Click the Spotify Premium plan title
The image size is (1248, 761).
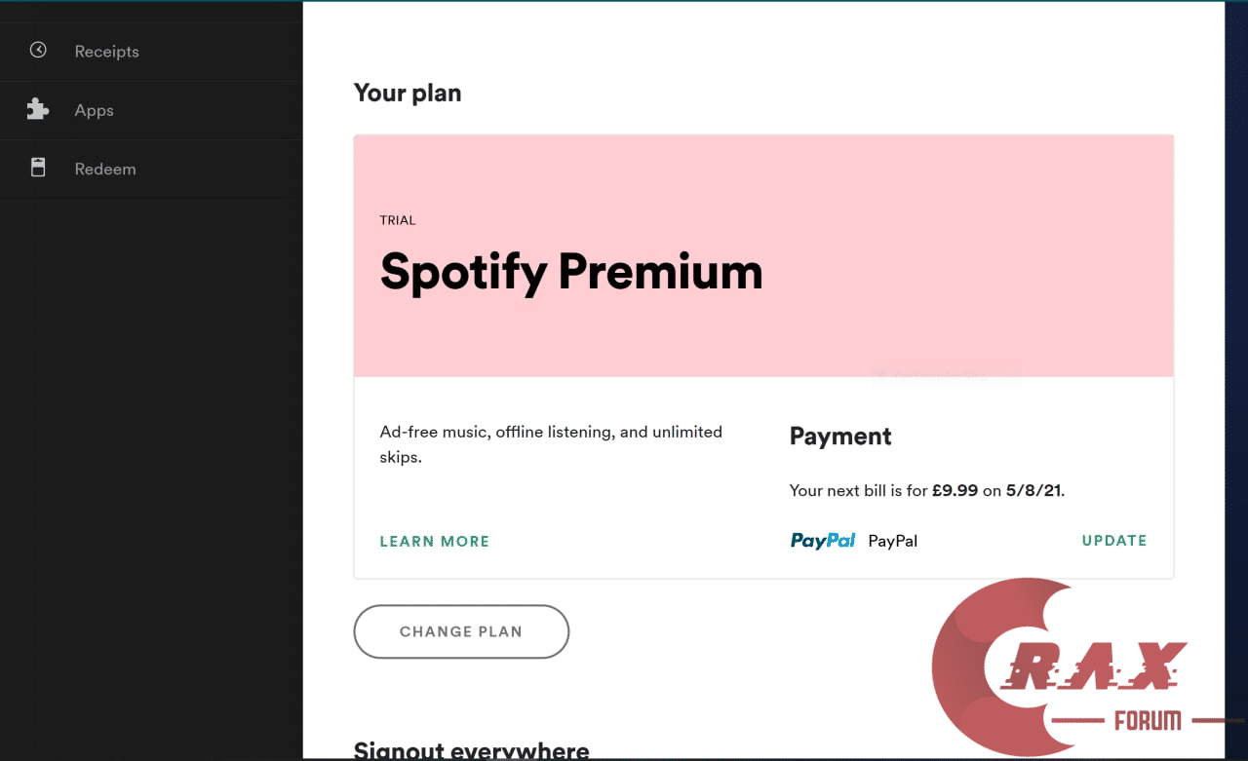point(570,272)
